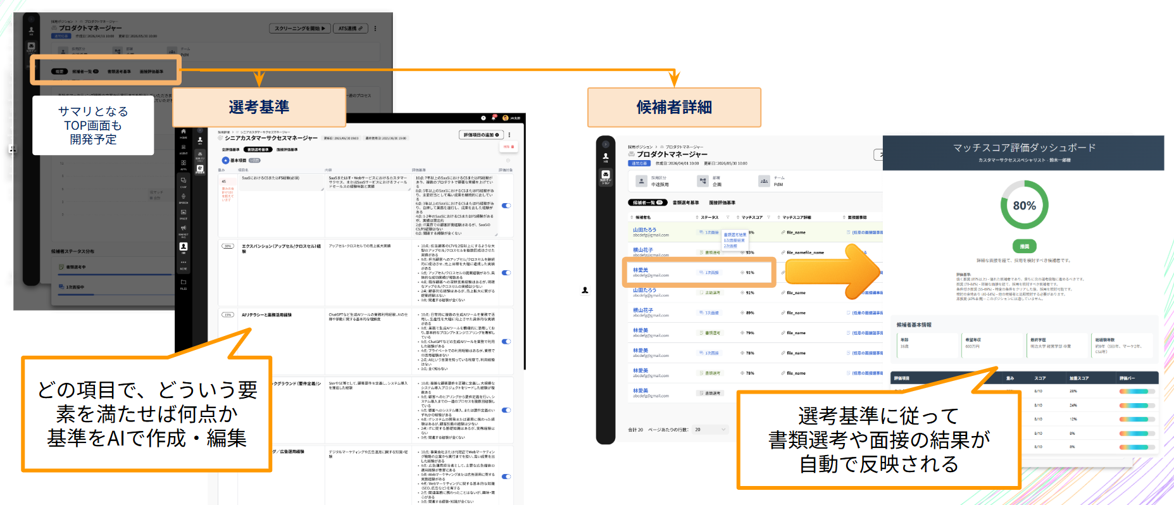Screen dimensions: 1174x505
Task: Switch to 面接評価基準 tab in 選考基準 screen
Action: [287, 149]
